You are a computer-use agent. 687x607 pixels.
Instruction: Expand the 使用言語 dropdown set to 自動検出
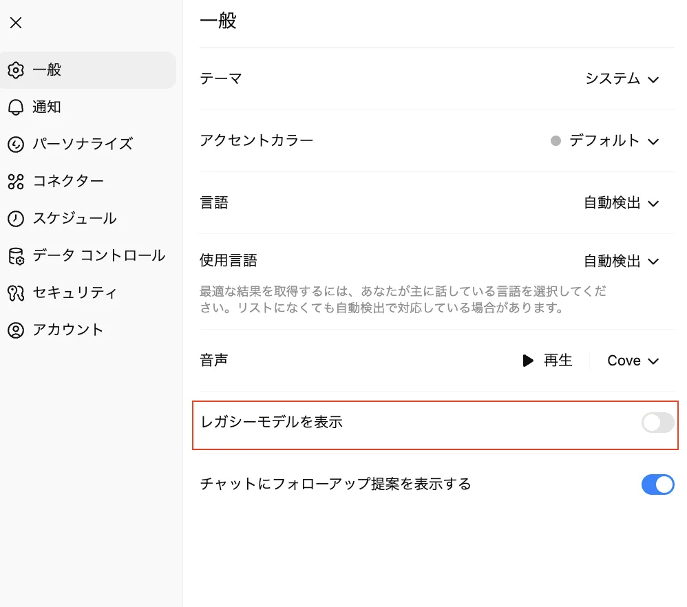point(621,262)
